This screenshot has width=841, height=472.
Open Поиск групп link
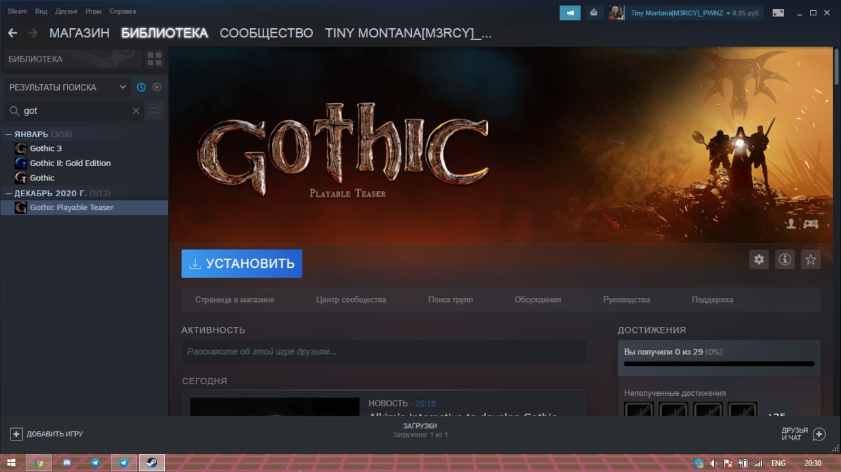pos(450,299)
